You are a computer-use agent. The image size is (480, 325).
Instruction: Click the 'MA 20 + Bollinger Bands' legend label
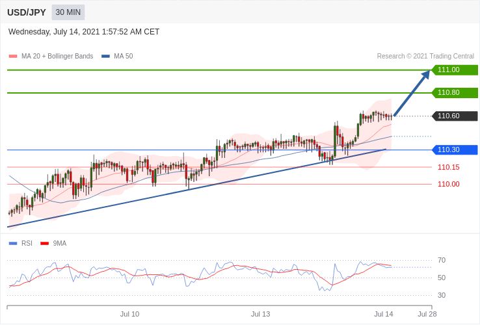(57, 57)
